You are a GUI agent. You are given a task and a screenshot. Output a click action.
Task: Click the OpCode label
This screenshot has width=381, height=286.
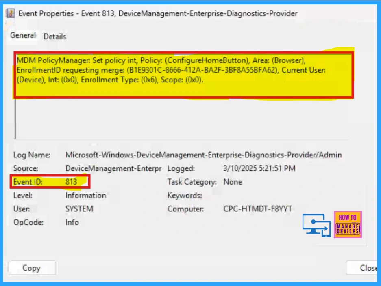[x=28, y=222]
